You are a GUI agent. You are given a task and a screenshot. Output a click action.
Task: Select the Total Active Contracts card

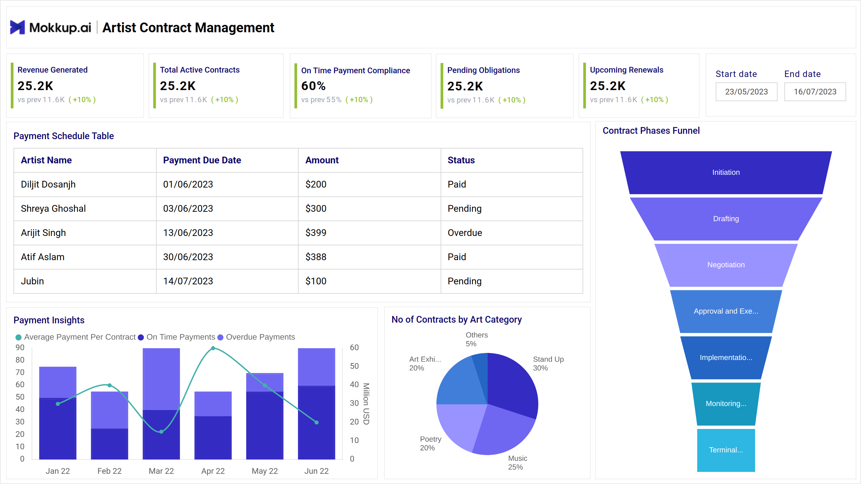216,86
